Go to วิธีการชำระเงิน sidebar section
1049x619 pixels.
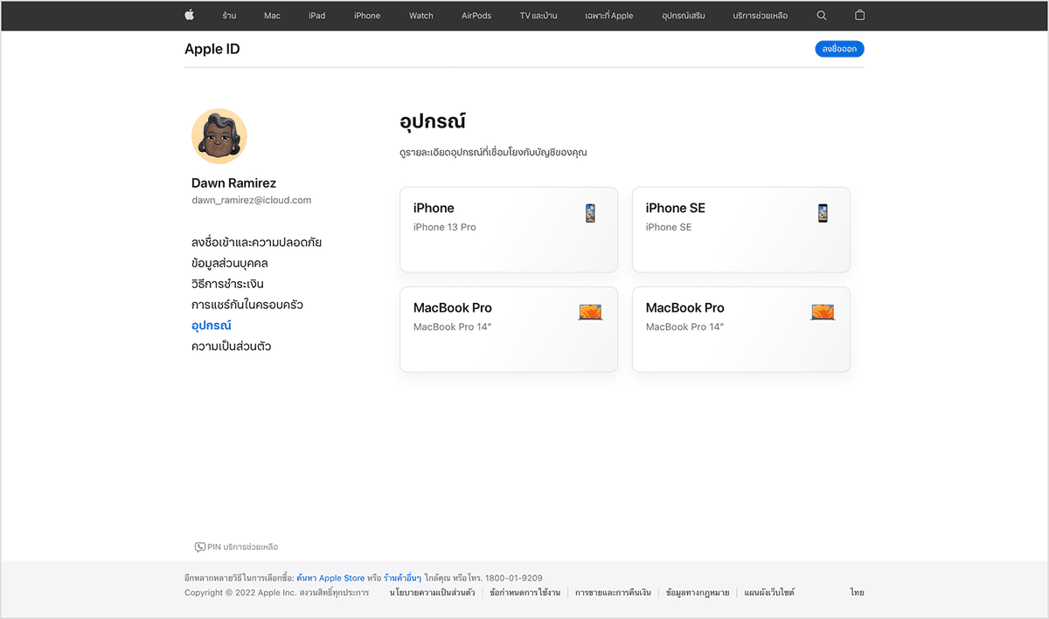(227, 284)
